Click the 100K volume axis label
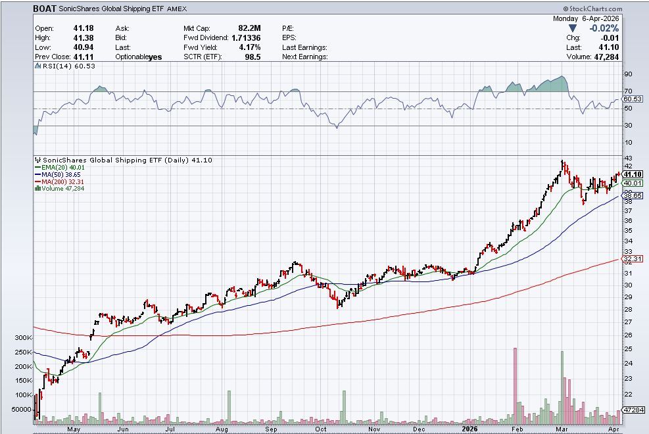Viewport: 649px width, 434px height. tap(23, 395)
